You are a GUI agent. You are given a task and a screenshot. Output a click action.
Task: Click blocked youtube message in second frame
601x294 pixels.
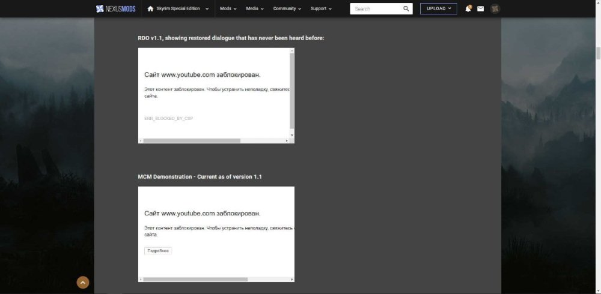click(203, 213)
